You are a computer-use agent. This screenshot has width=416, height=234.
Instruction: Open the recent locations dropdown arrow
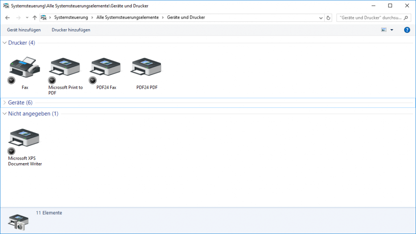click(27, 18)
